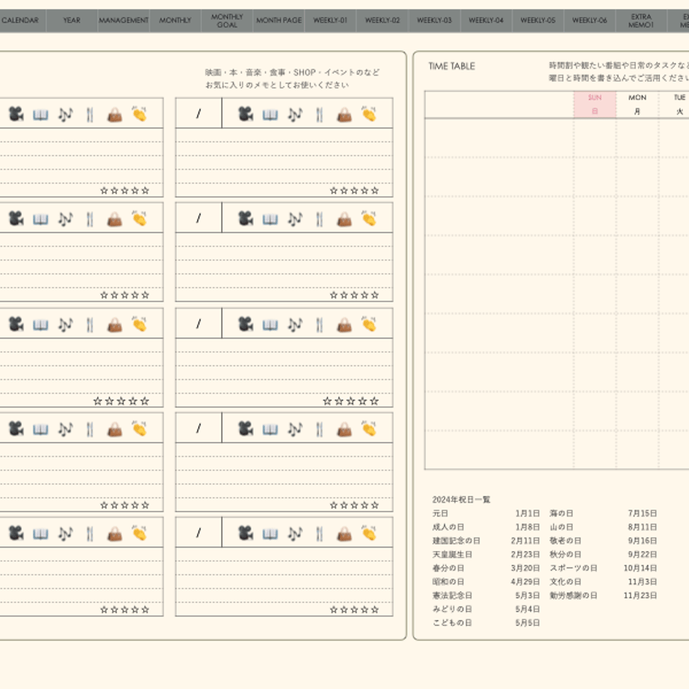Screen dimensions: 689x689
Task: Click the 2024年祝日一覧 heading
Action: (x=461, y=500)
